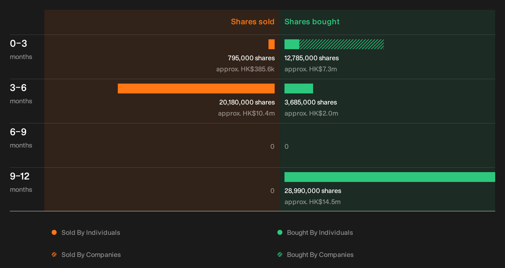The image size is (505, 268).
Task: Select the Bought By Individuals legend label
Action: click(x=320, y=233)
